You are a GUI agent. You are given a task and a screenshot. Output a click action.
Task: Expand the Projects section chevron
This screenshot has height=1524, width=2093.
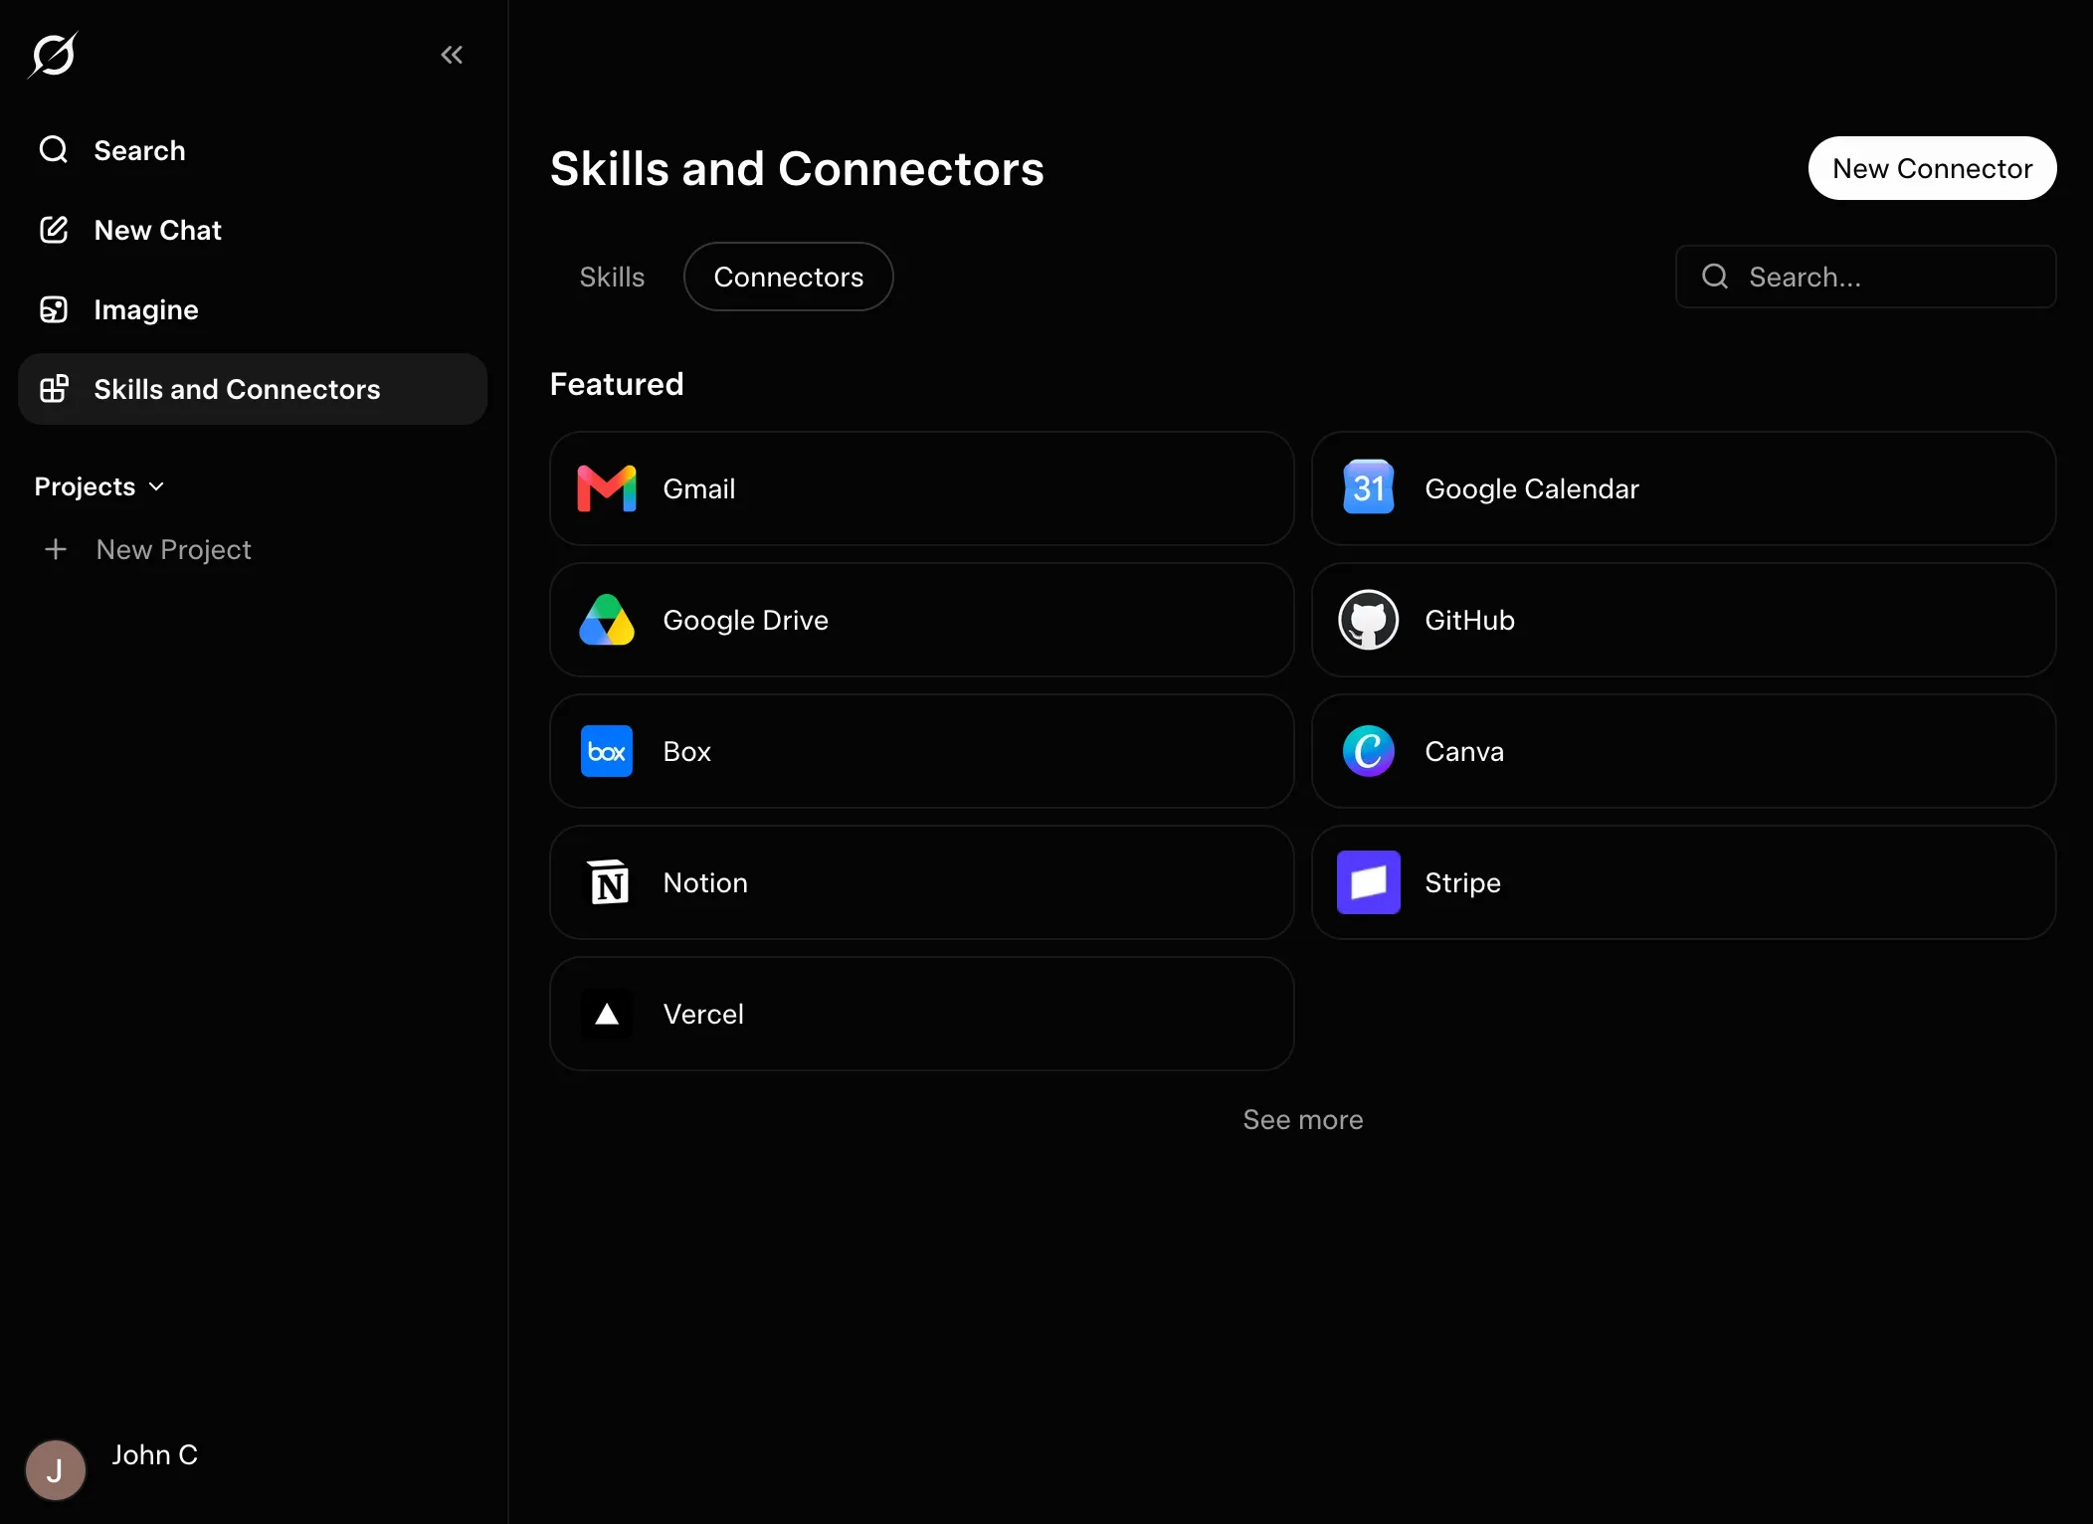(156, 486)
